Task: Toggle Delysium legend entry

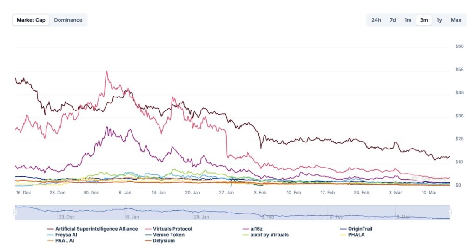Action: [160, 241]
